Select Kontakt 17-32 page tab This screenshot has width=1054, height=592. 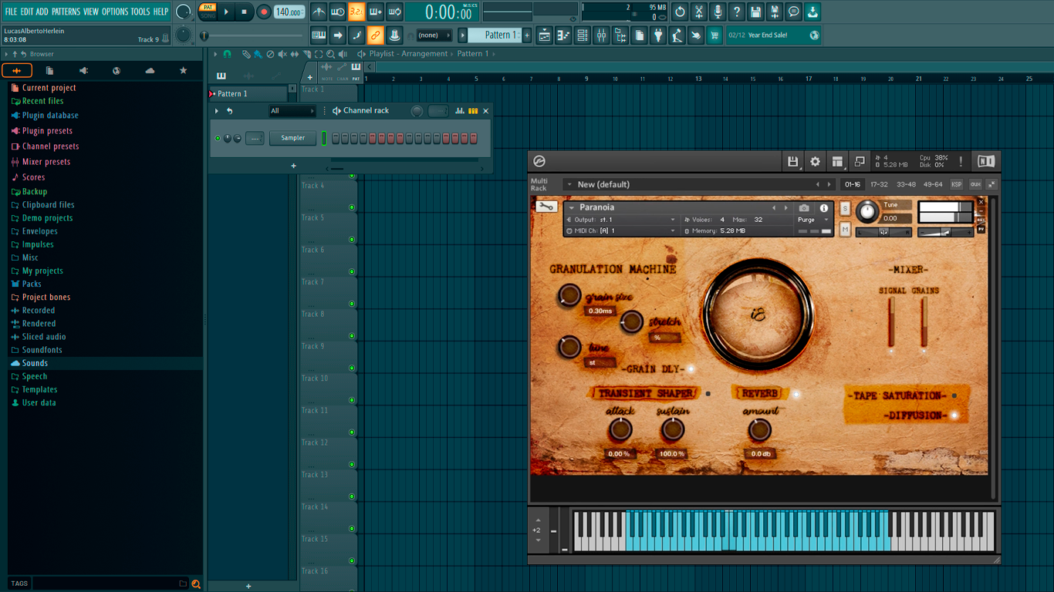879,184
